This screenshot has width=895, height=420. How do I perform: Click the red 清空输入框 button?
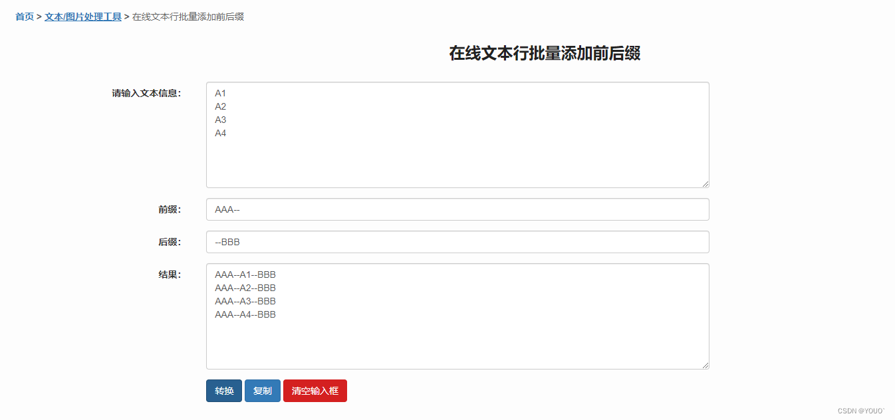pos(315,391)
